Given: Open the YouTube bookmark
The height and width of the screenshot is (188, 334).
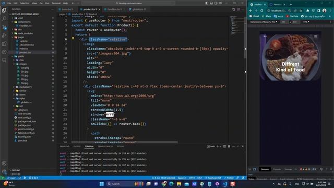Looking at the screenshot, I should pos(292,16).
